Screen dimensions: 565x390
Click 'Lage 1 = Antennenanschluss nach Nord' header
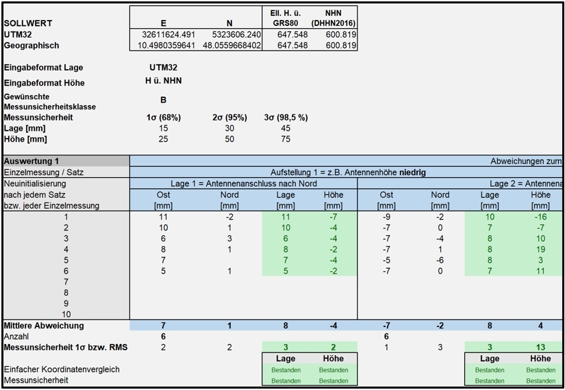(x=244, y=183)
